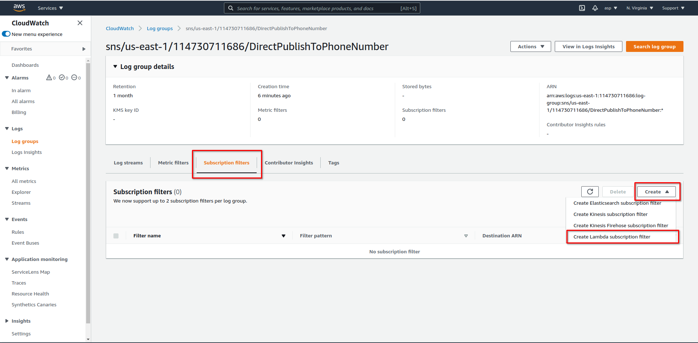Refresh the subscription filters list

[590, 192]
